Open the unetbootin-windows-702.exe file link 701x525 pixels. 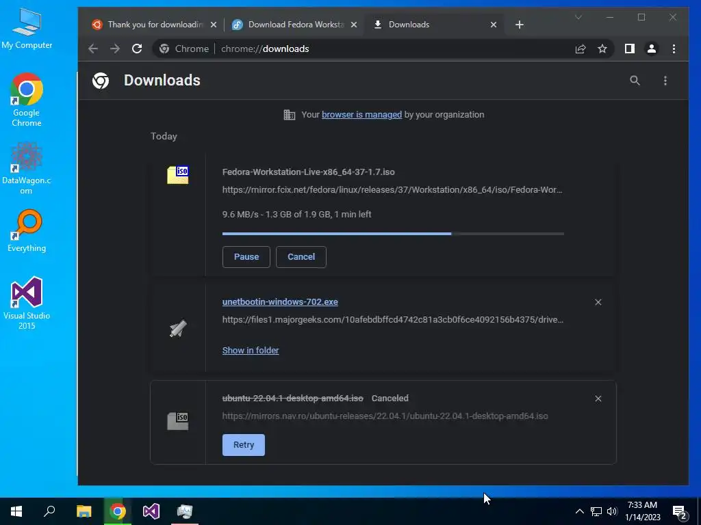280,301
